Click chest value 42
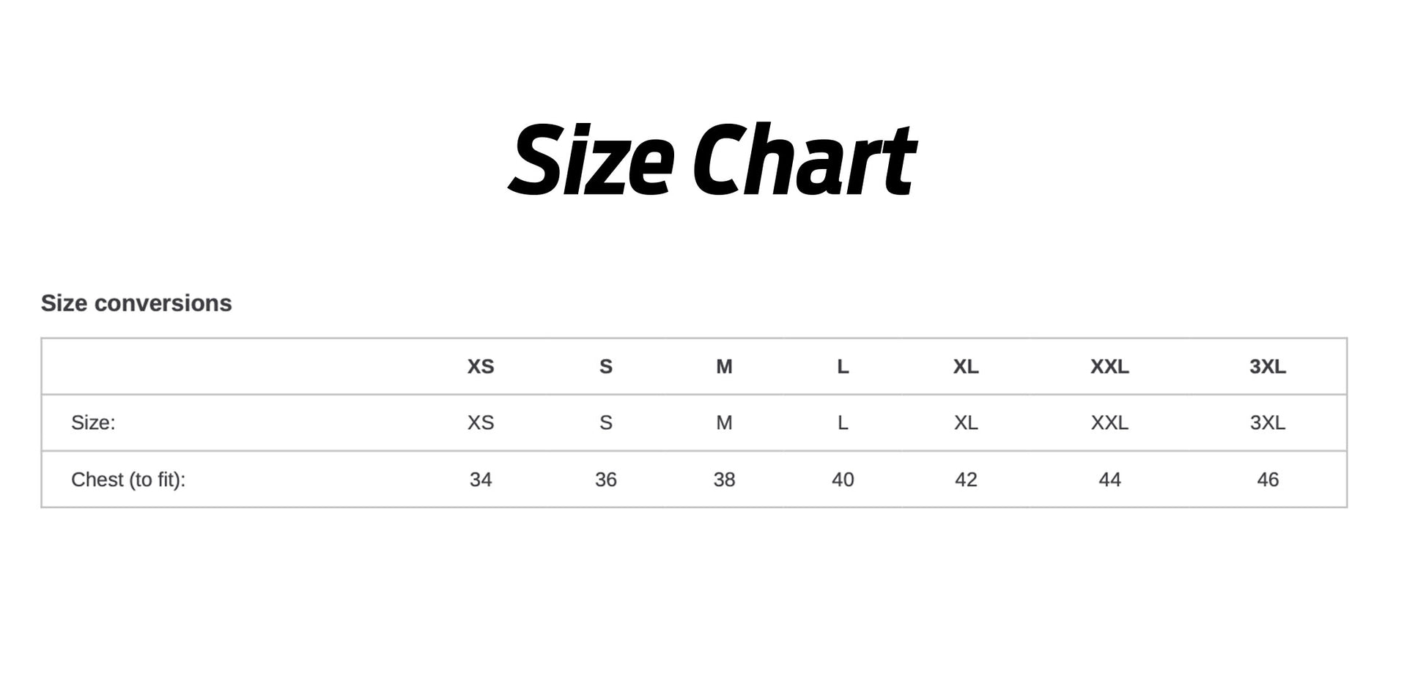The image size is (1426, 692). [966, 480]
